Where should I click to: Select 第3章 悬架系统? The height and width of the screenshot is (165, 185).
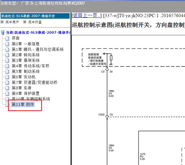[25, 60]
